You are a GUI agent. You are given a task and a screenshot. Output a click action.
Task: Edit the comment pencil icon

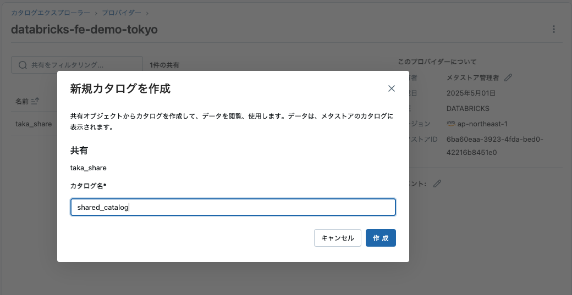pos(437,183)
